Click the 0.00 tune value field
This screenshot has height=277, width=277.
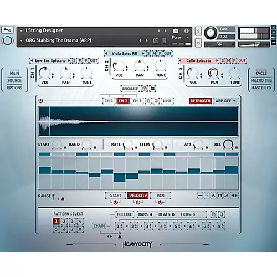pyautogui.click(x=227, y=37)
